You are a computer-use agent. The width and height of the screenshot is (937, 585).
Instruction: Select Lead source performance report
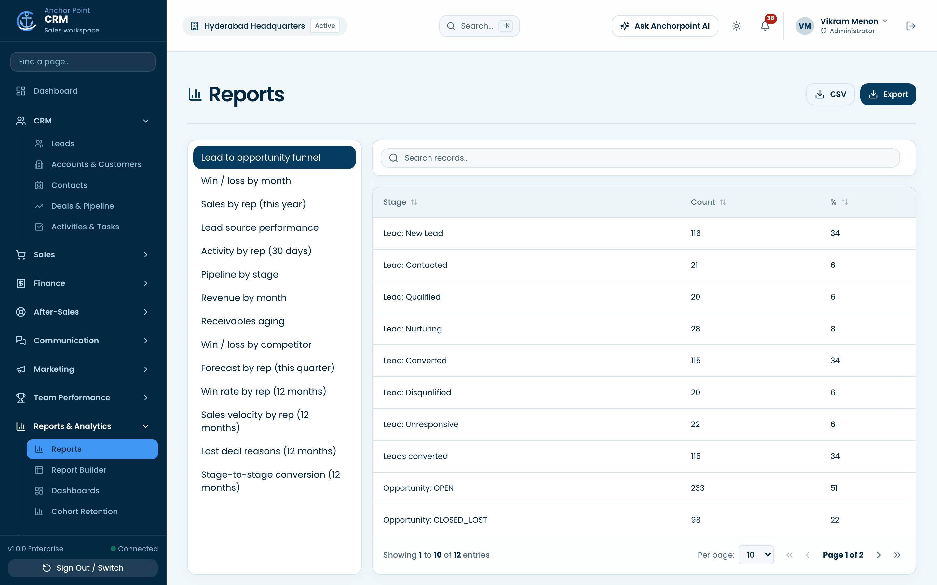(275, 227)
